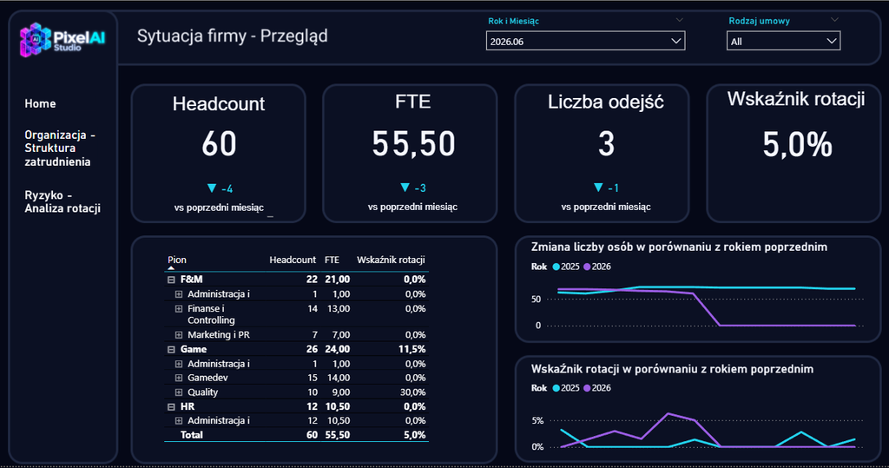Click Gamedev headcount value 15
889x468 pixels.
pos(313,378)
